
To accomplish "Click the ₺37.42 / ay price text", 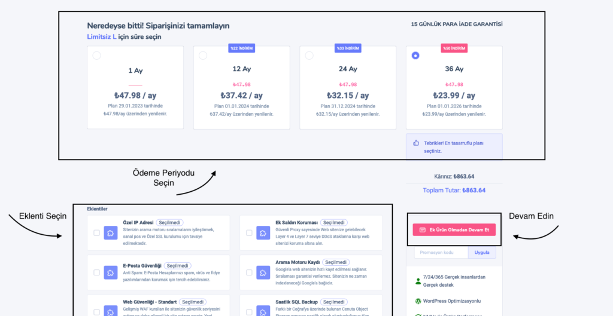I will pos(242,95).
